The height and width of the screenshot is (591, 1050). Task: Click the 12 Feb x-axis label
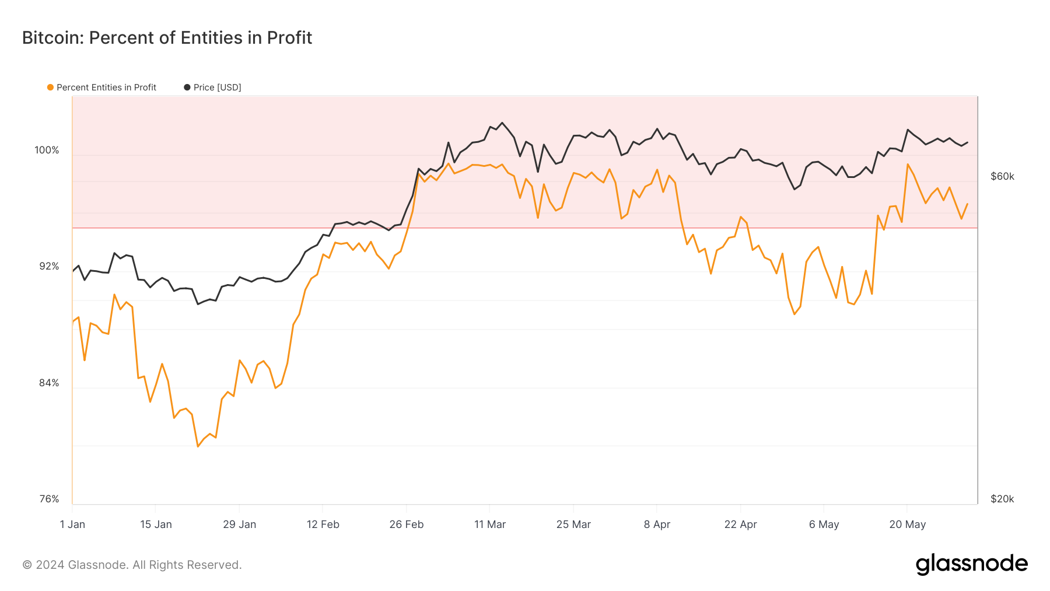click(x=323, y=524)
